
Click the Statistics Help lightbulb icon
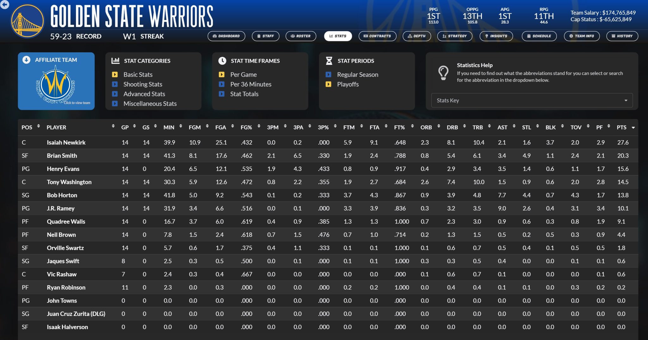pyautogui.click(x=443, y=73)
